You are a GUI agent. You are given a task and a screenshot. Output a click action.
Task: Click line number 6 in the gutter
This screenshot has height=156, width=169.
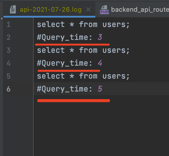[x=8, y=89]
